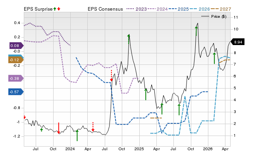Click the green arrow near Feb 2025

(x=146, y=94)
